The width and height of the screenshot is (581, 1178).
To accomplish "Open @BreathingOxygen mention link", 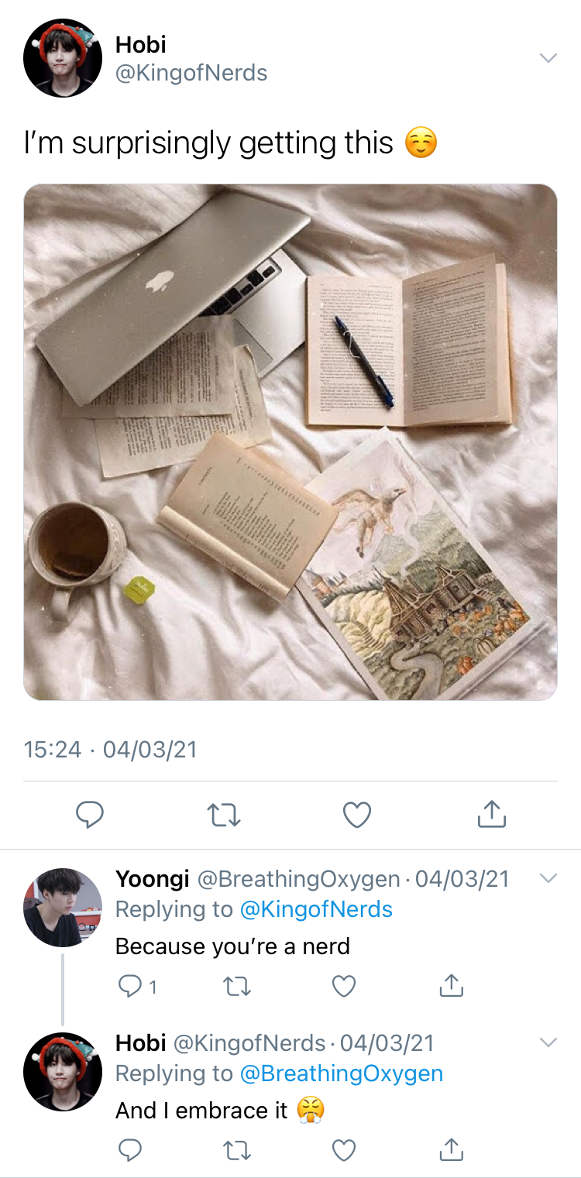I will coord(342,1073).
